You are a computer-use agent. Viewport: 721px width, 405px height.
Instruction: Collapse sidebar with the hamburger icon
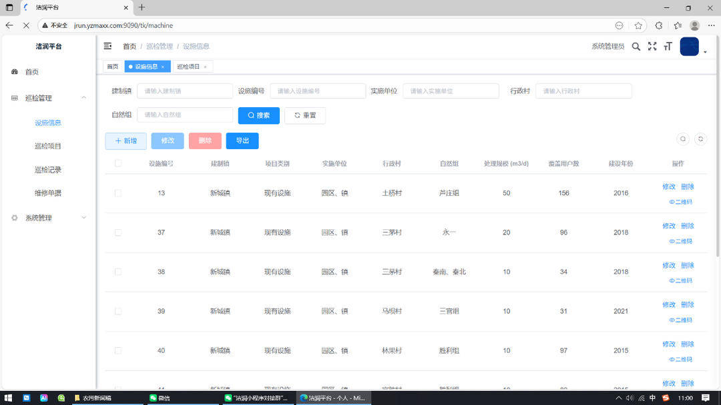coord(107,46)
